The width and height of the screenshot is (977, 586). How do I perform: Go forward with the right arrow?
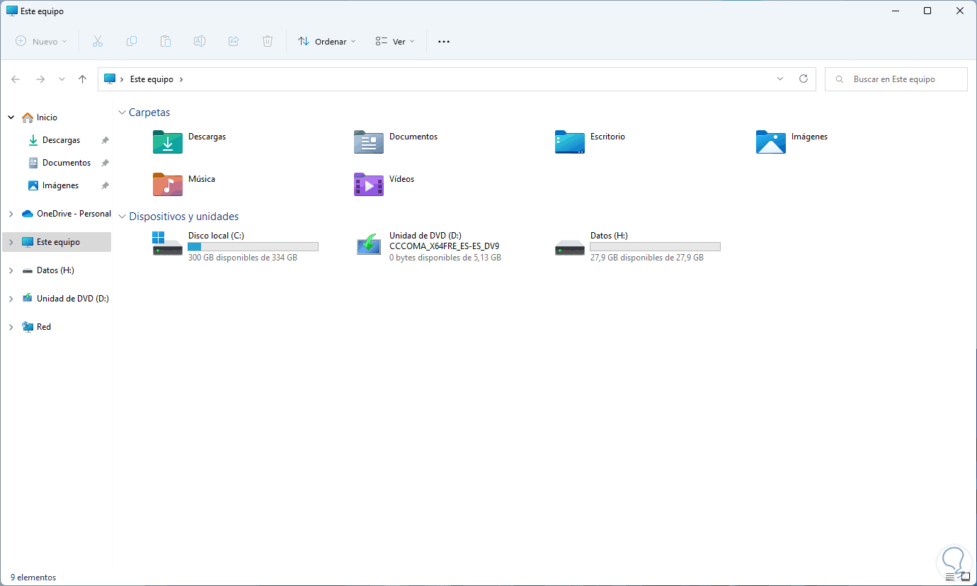(40, 79)
